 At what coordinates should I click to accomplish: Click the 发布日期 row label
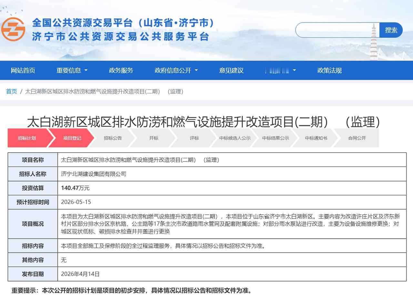pyautogui.click(x=33, y=274)
